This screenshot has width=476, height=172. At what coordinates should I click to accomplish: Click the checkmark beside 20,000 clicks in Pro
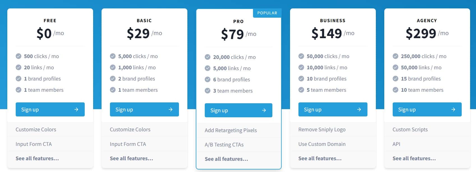pos(207,57)
